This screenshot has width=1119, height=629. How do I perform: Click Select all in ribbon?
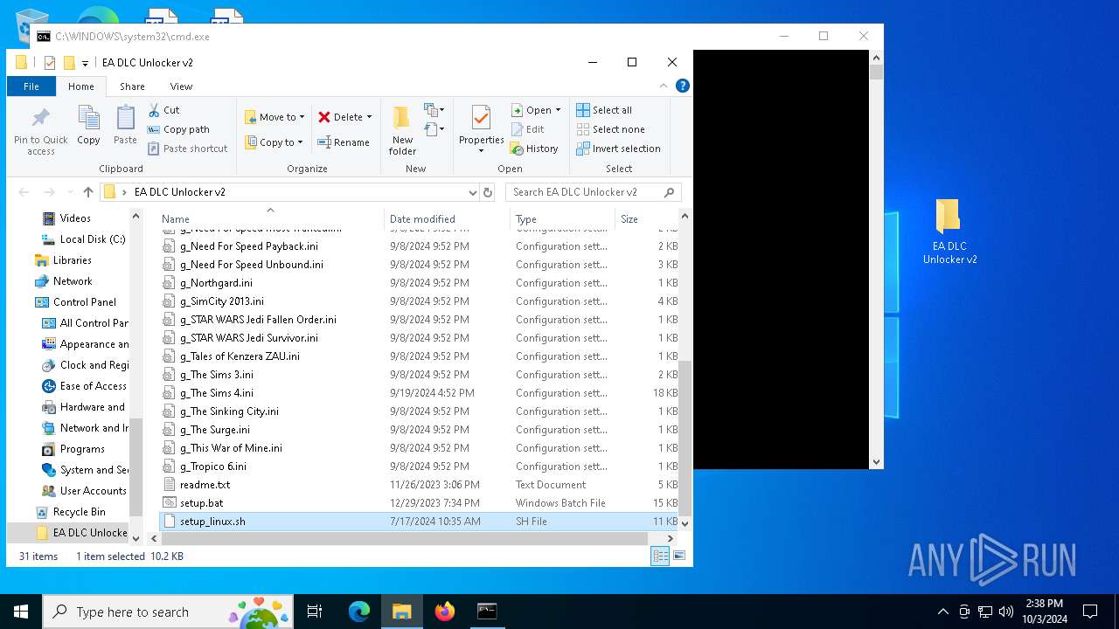tap(604, 110)
